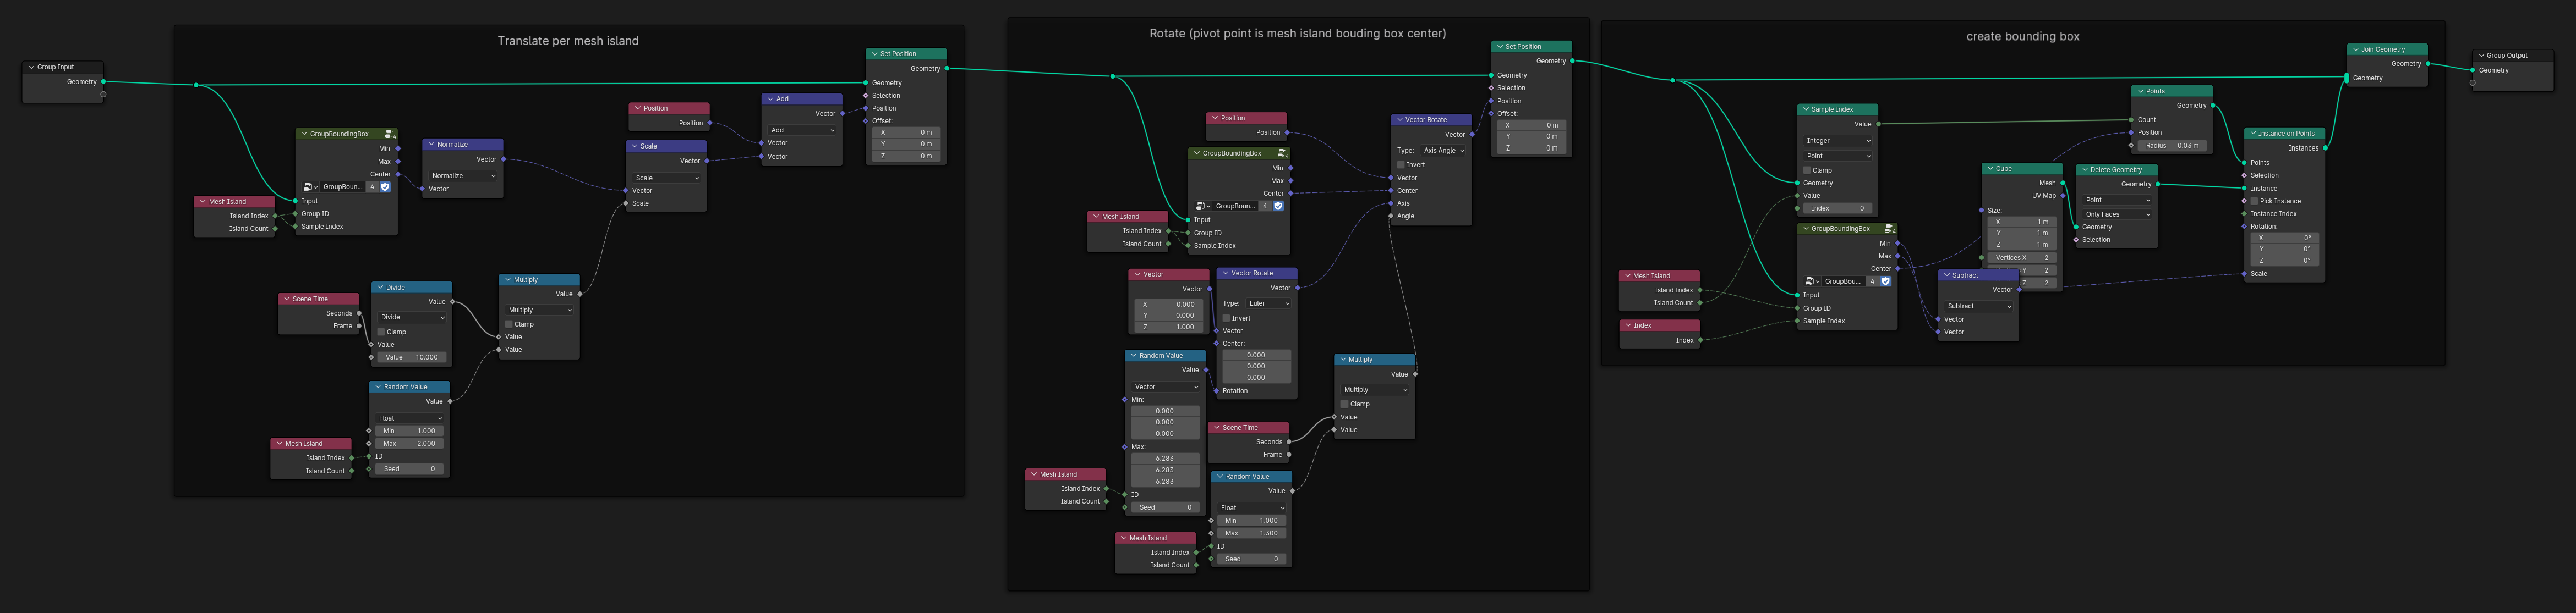The width and height of the screenshot is (2576, 613).
Task: Open node tree browse icon in Rotate frame GroupBoundingBox
Action: (1202, 207)
